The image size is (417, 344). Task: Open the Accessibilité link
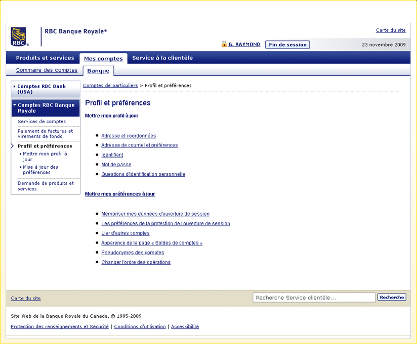[185, 326]
